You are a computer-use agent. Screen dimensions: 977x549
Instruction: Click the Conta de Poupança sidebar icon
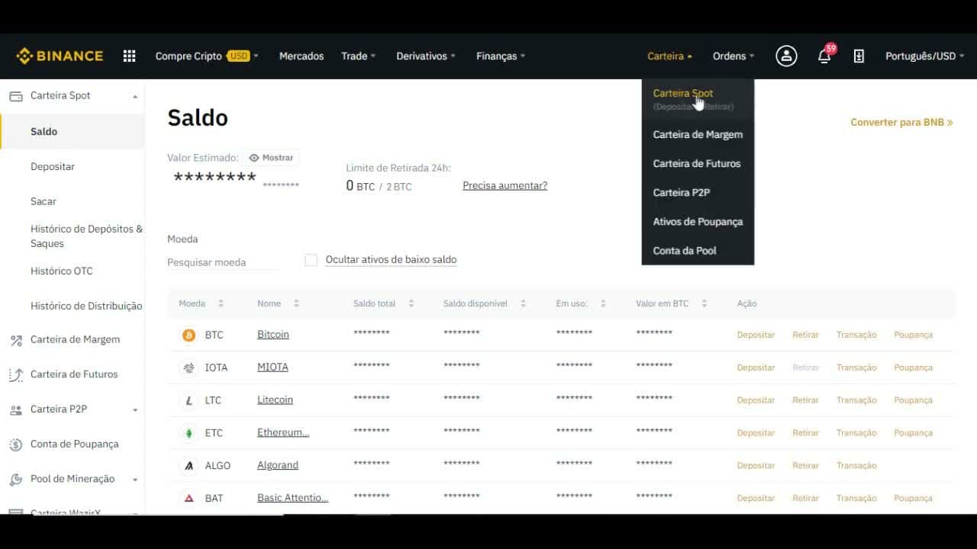[x=15, y=445]
